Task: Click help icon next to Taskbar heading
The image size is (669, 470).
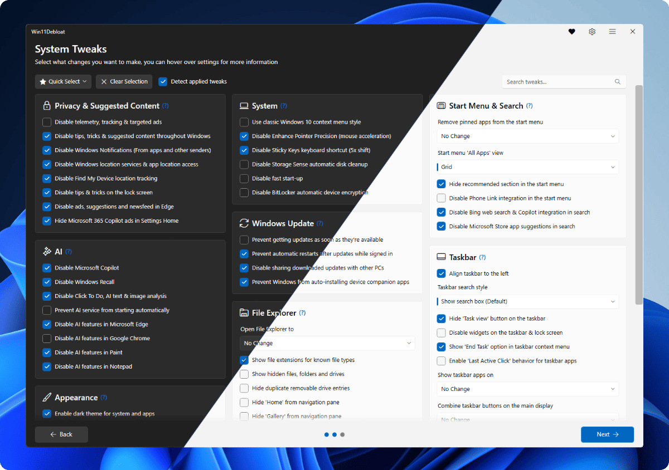Action: tap(482, 257)
